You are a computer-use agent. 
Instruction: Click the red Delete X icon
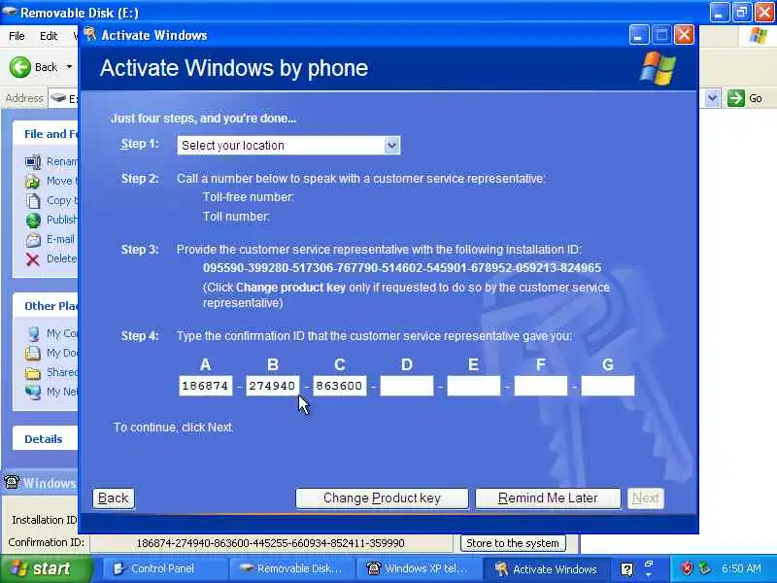coord(33,259)
